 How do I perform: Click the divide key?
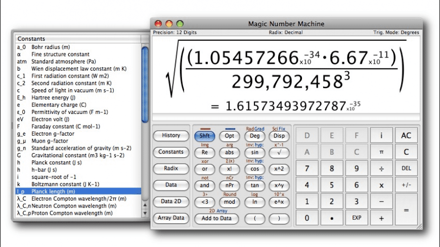381,169
